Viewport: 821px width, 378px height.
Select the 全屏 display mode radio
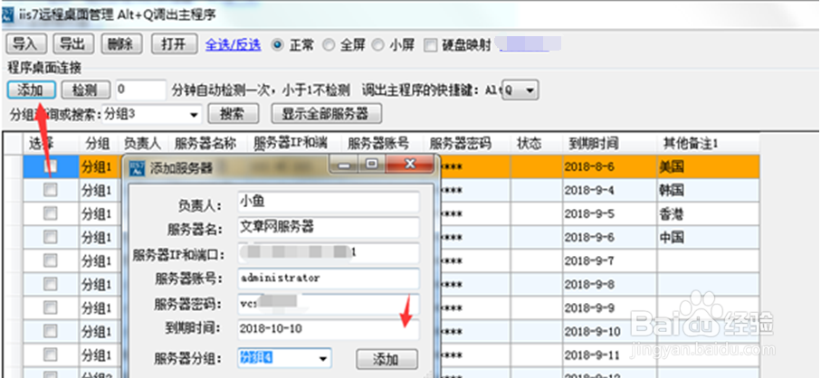point(329,45)
